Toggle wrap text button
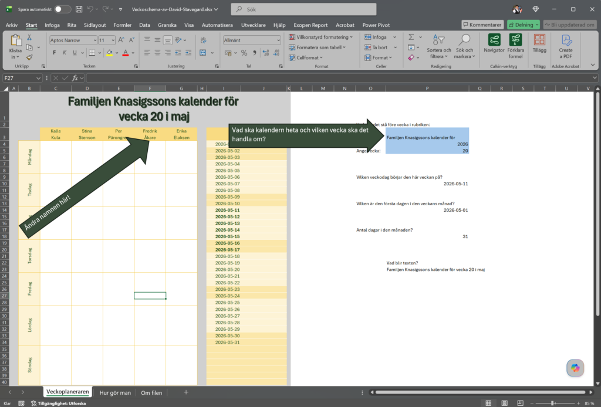Image resolution: width=601 pixels, height=407 pixels. pyautogui.click(x=203, y=40)
